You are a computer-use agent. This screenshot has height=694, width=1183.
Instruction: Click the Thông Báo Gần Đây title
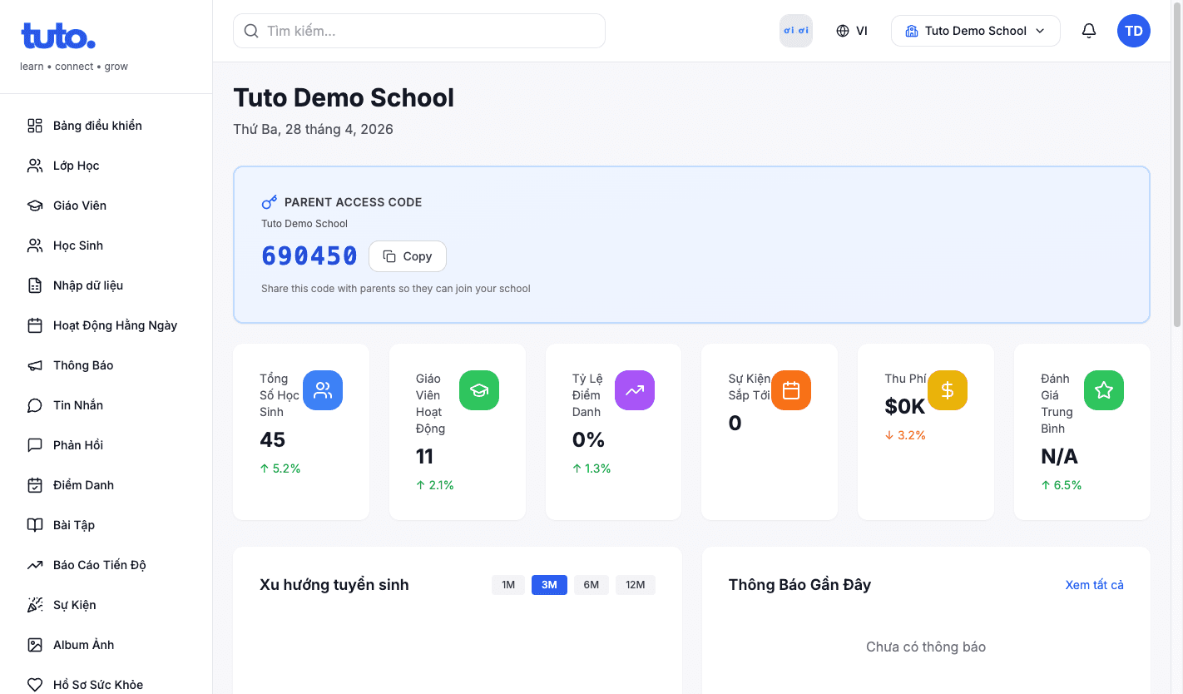[x=799, y=585]
